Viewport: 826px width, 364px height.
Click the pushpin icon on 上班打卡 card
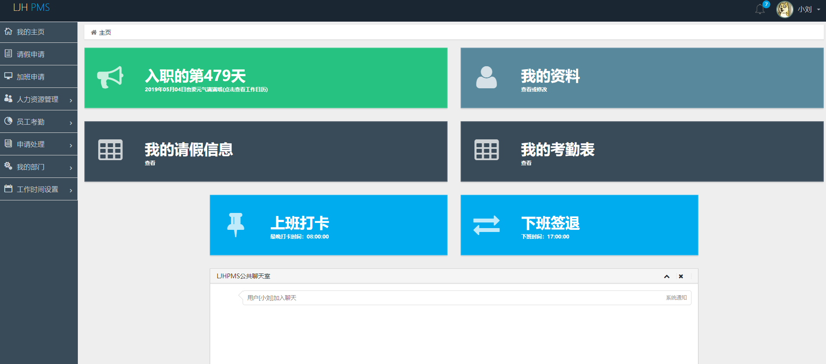(236, 225)
